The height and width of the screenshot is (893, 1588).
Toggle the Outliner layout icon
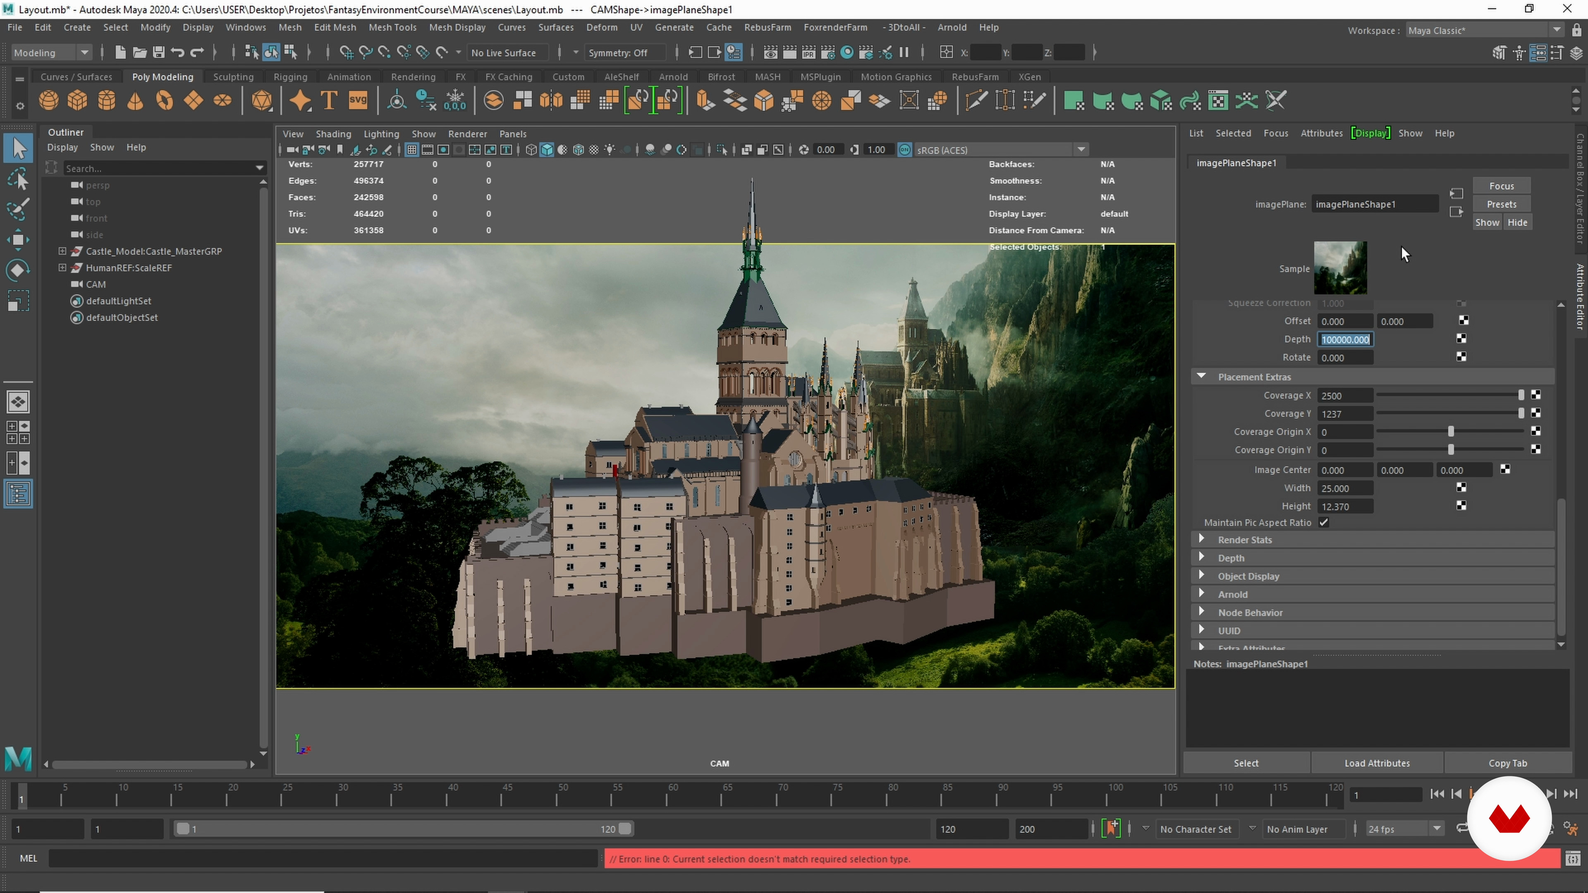19,494
